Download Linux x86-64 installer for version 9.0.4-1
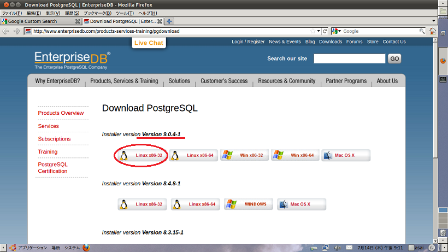448x252 pixels. (193, 155)
